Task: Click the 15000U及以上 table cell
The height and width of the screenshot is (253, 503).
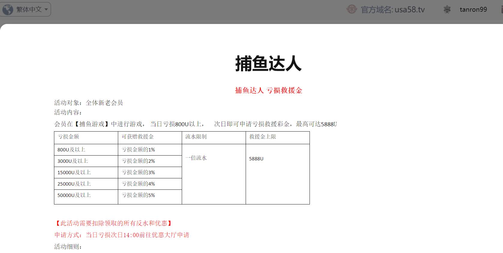Action: coord(86,172)
